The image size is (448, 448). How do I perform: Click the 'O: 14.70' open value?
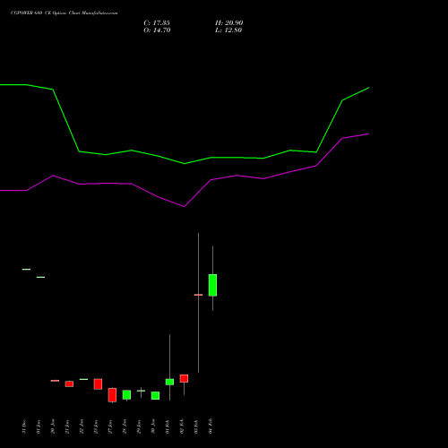pyautogui.click(x=157, y=30)
